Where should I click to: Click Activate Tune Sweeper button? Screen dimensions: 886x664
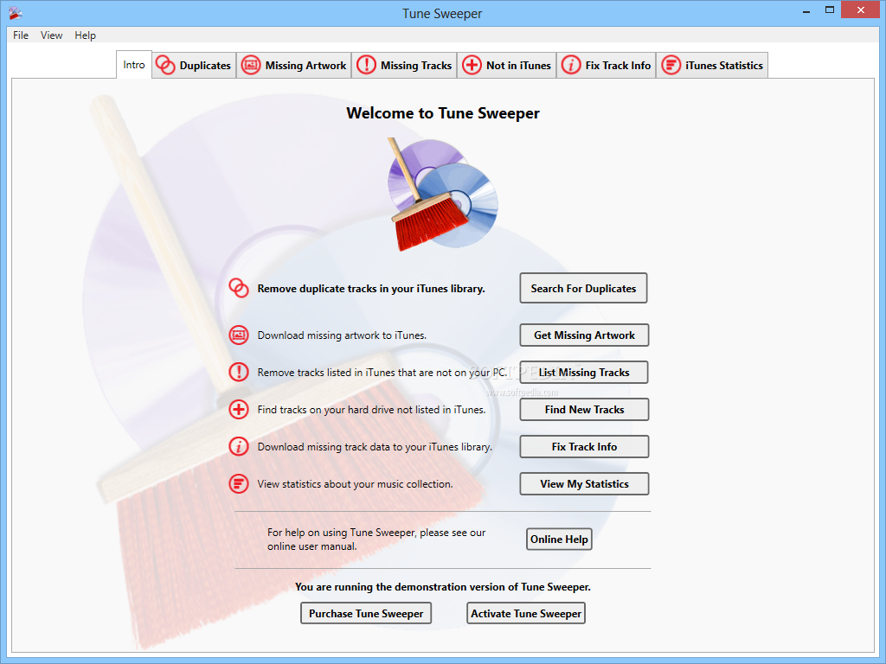click(x=526, y=614)
